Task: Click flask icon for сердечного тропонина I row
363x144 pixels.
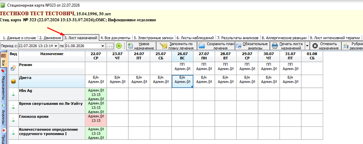Action: click(14, 133)
